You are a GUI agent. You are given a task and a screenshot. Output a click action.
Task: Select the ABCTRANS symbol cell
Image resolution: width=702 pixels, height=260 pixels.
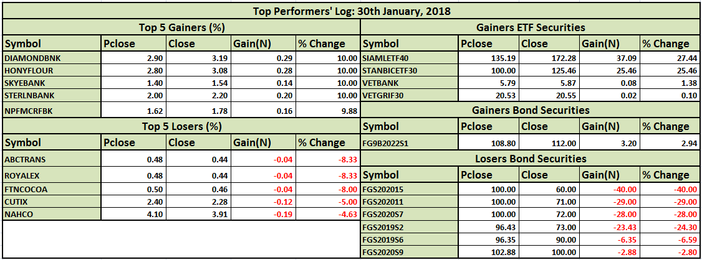click(51, 159)
